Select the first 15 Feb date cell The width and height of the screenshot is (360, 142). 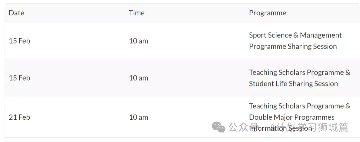(x=20, y=41)
